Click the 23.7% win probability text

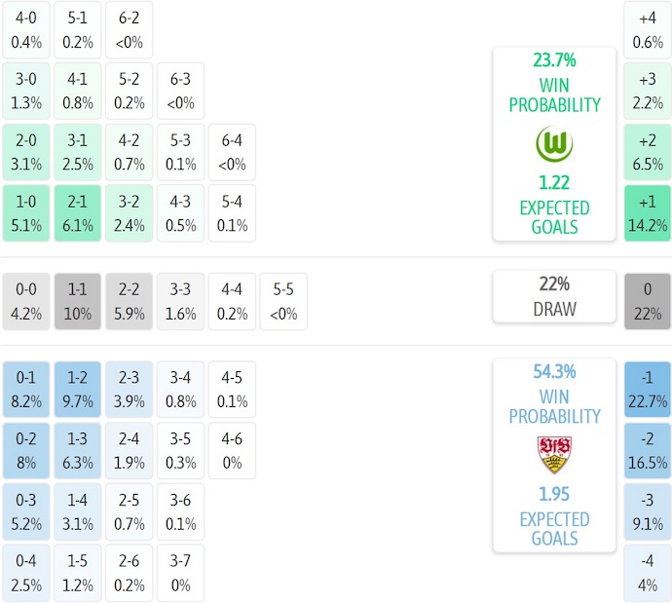(554, 59)
